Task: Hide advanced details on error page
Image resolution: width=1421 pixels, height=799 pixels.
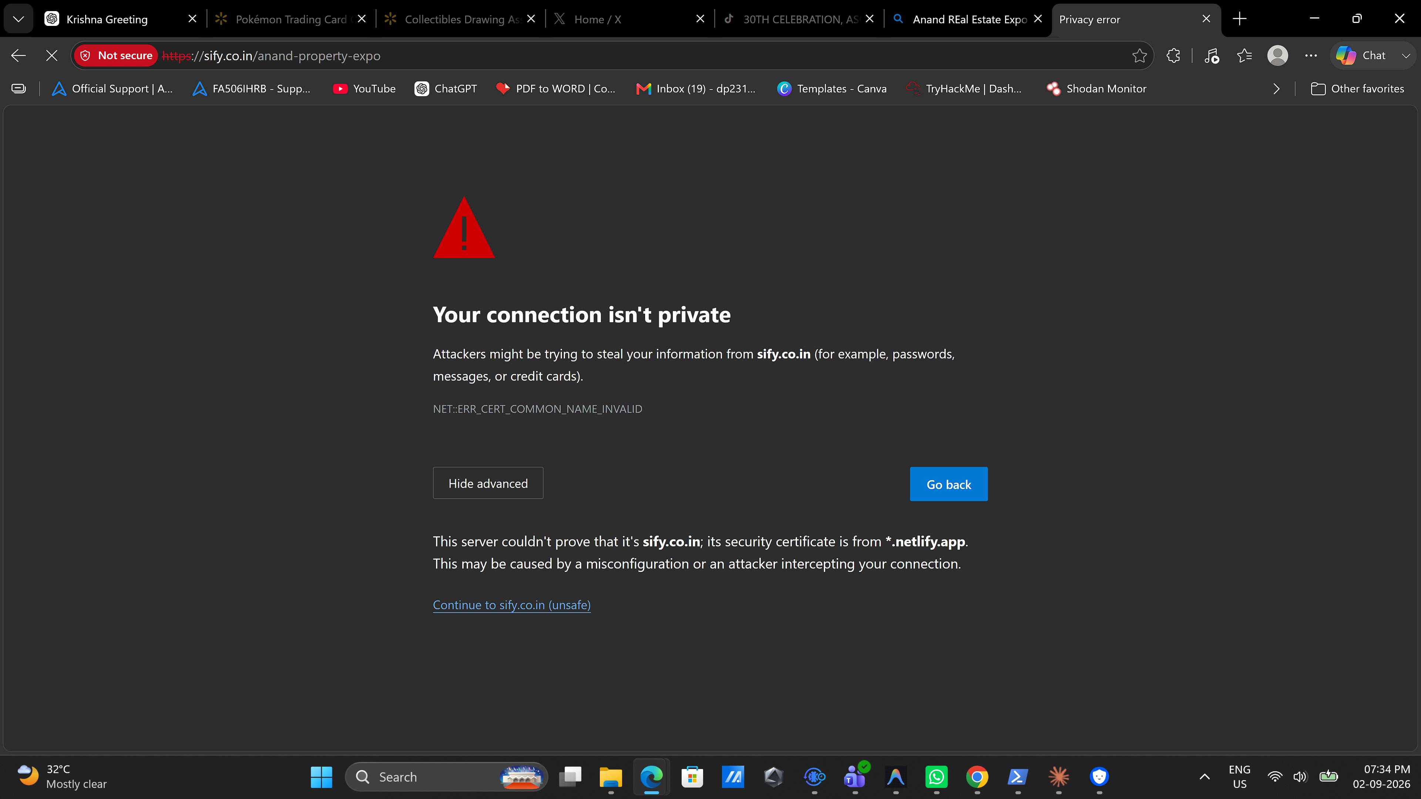Action: (488, 483)
